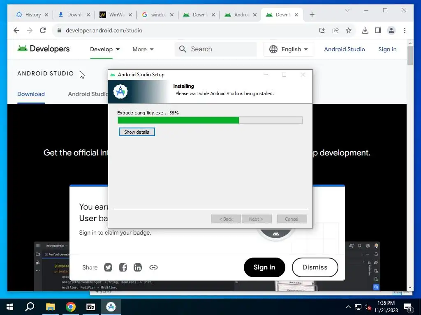Click the Search input field
The height and width of the screenshot is (315, 421).
pos(215,49)
